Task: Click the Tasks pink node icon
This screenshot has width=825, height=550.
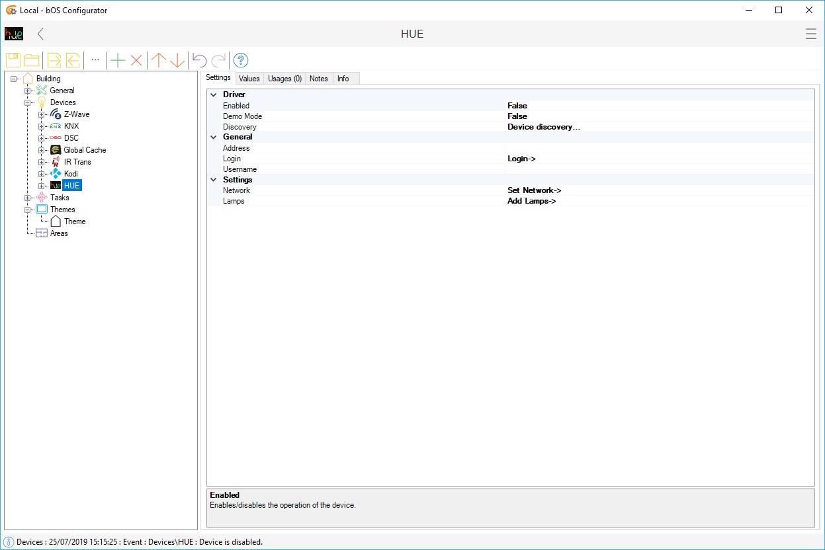Action: click(x=42, y=198)
